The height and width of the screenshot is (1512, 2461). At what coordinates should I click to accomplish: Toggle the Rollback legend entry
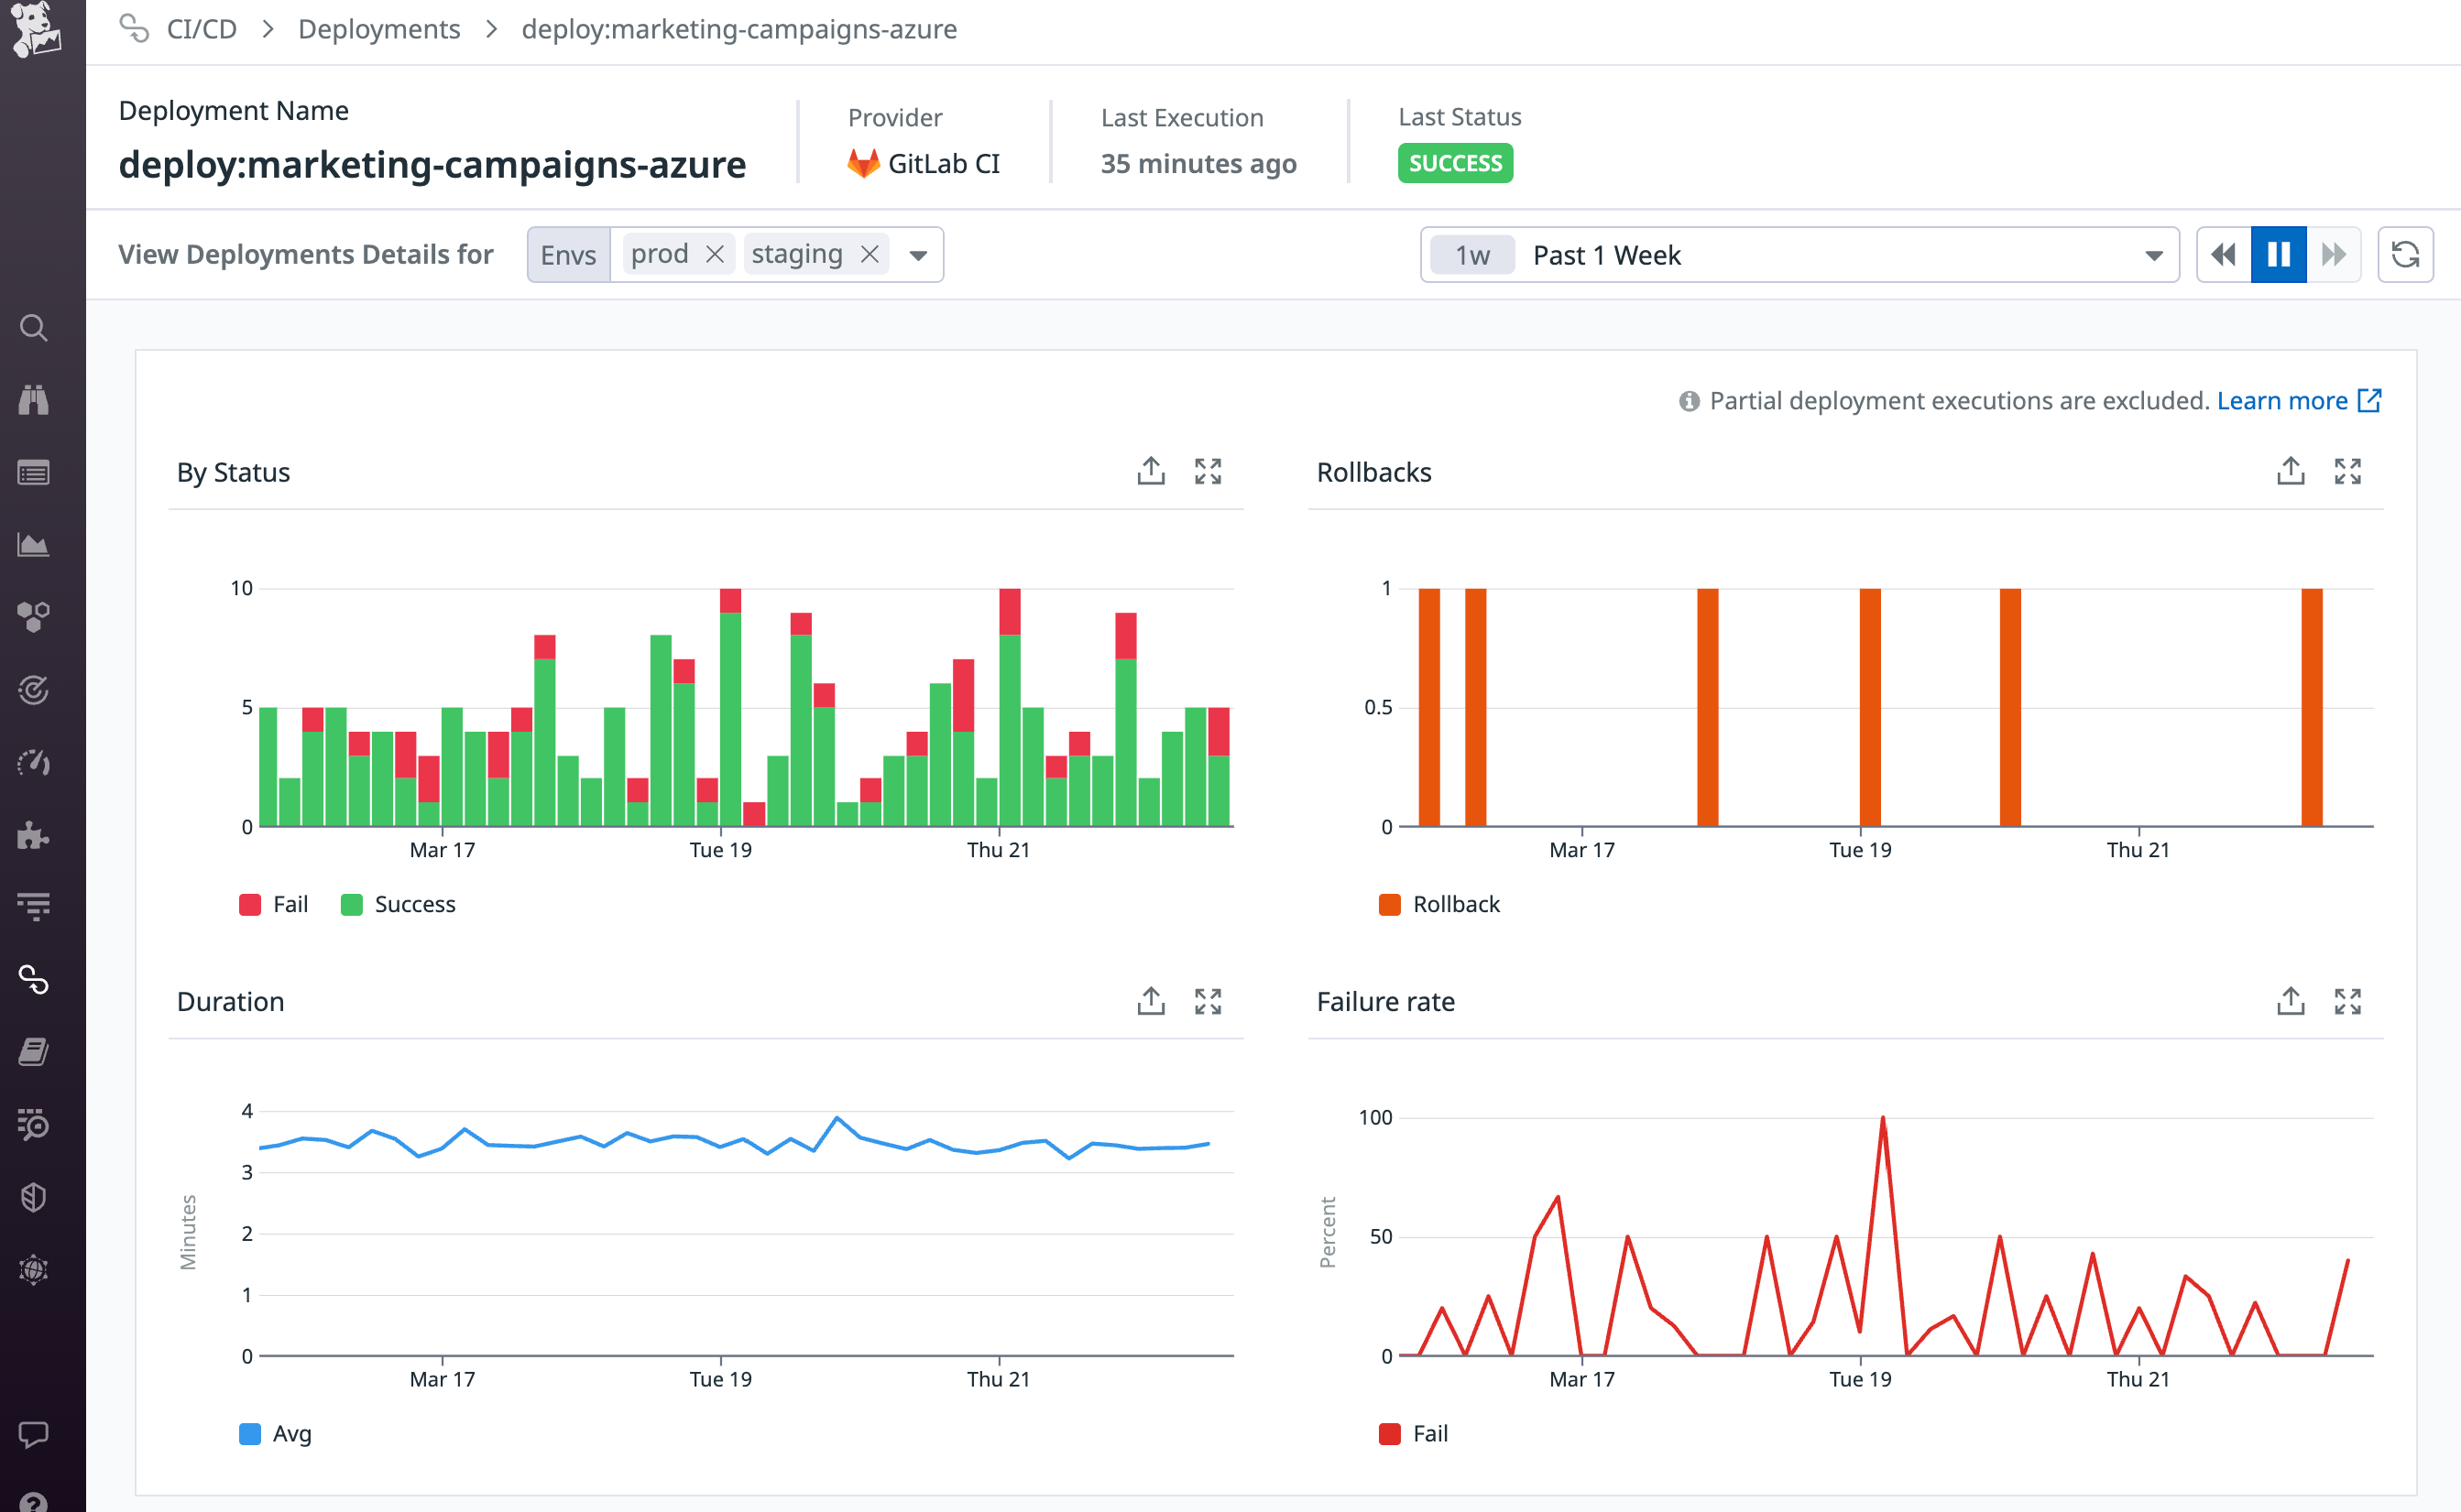click(1439, 903)
